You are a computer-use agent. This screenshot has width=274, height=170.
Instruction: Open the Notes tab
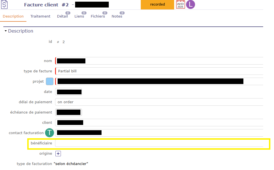[x=117, y=16]
